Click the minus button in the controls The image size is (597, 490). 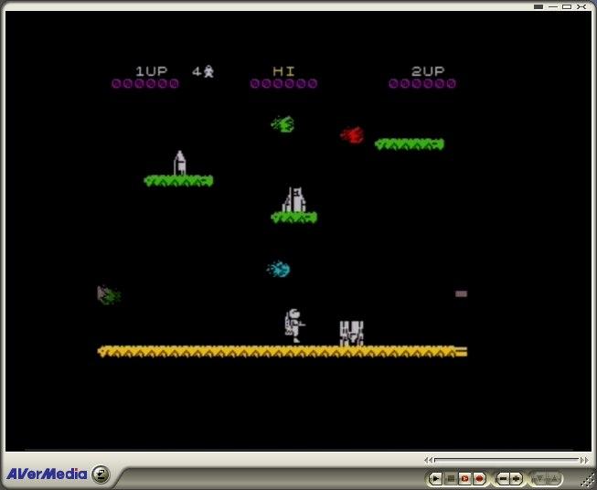(504, 478)
